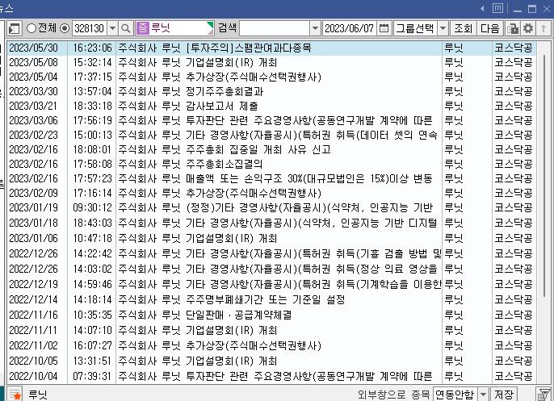The image size is (554, 401).
Task: Open 특허권 취득(기흉 검출 방법 row
Action: pos(271,253)
